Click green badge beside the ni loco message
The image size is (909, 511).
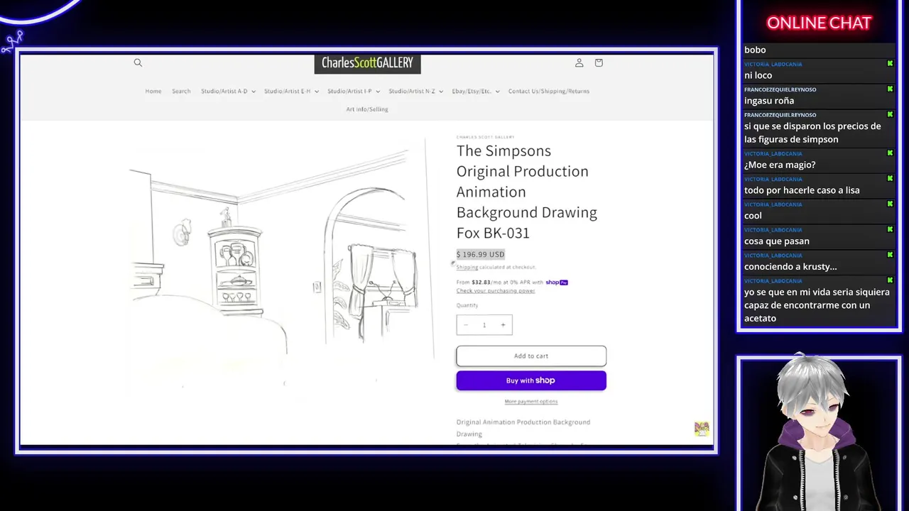tap(890, 64)
